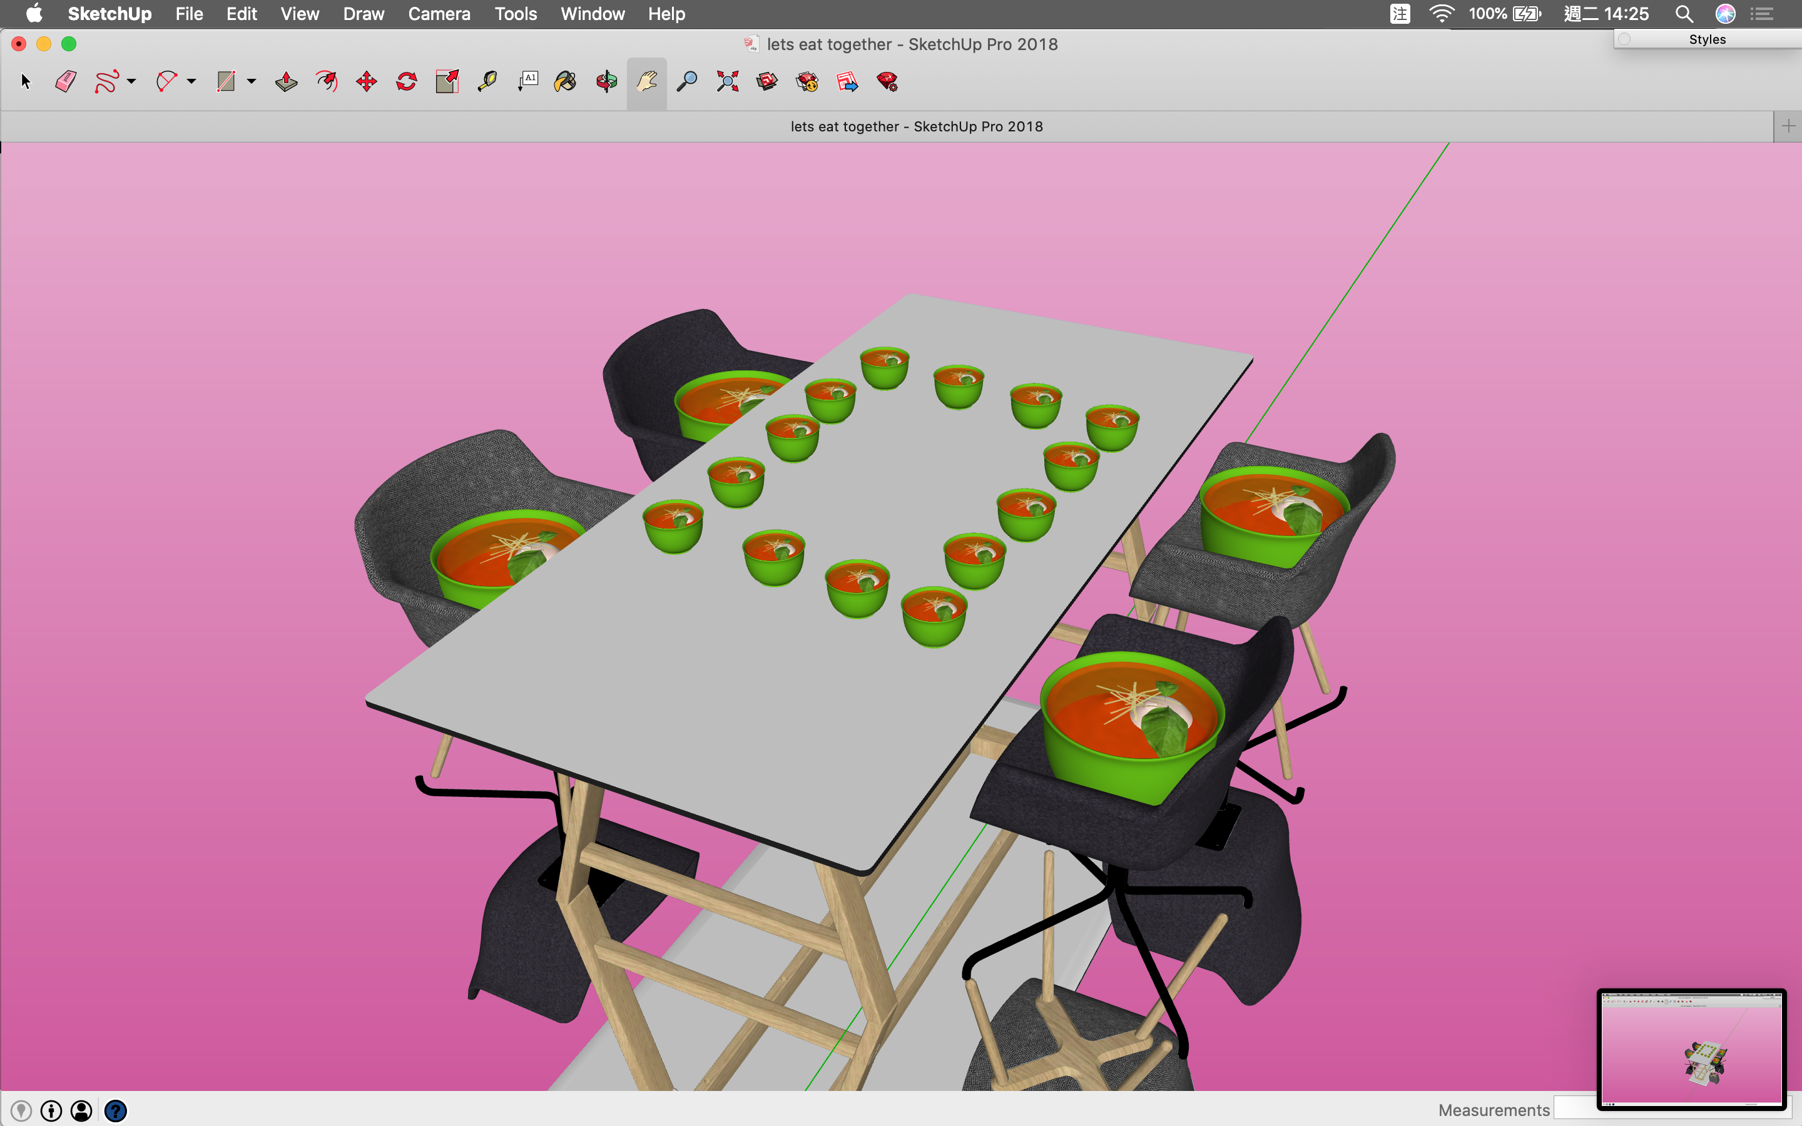This screenshot has width=1802, height=1126.
Task: Expand the Rectangle shape tool dropdown
Action: pos(252,81)
